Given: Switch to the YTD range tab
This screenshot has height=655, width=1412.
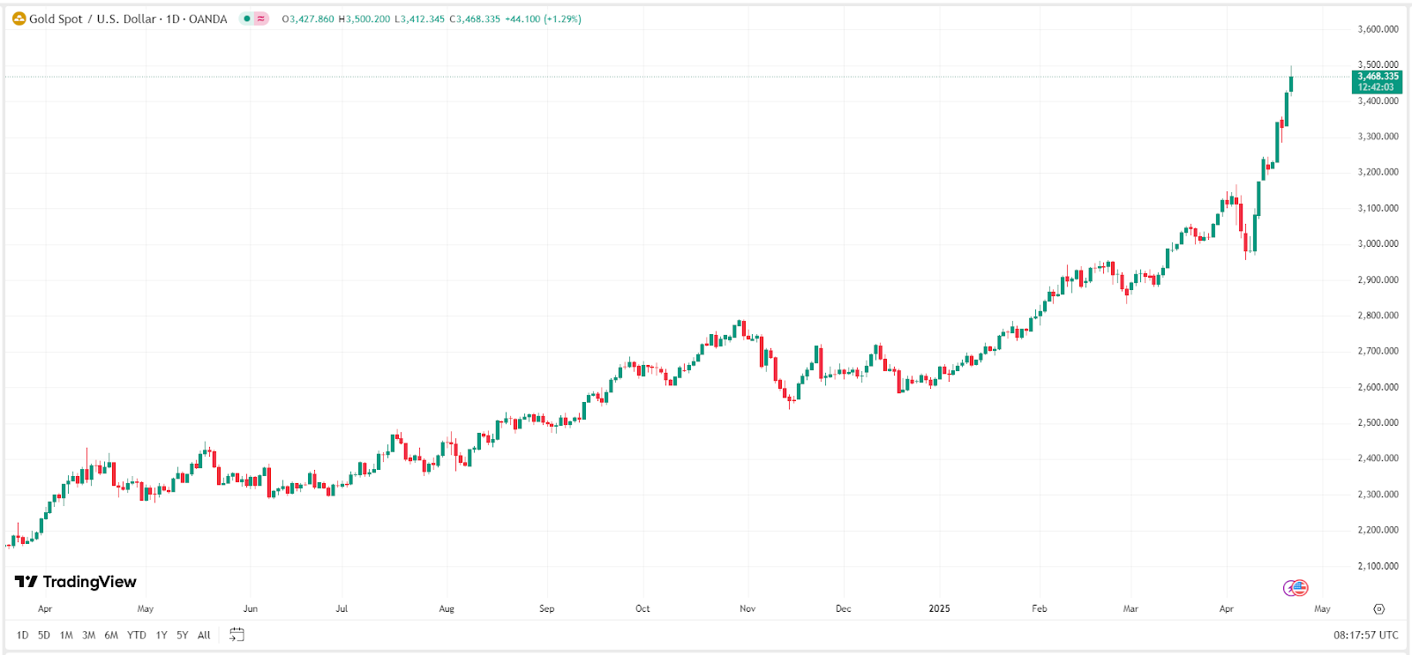Looking at the screenshot, I should point(137,634).
